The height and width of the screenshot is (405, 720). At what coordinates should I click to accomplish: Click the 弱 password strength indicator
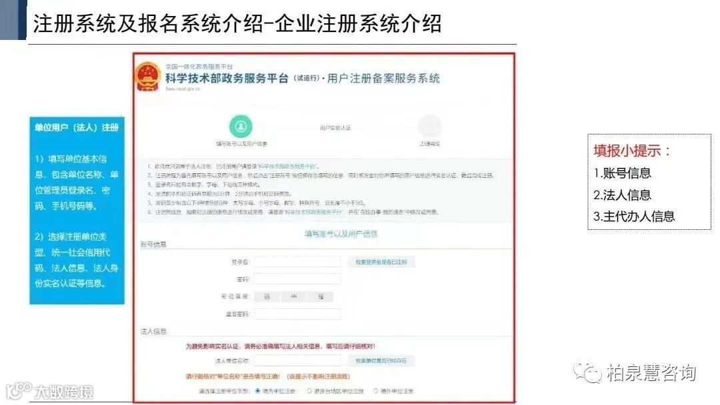[267, 296]
